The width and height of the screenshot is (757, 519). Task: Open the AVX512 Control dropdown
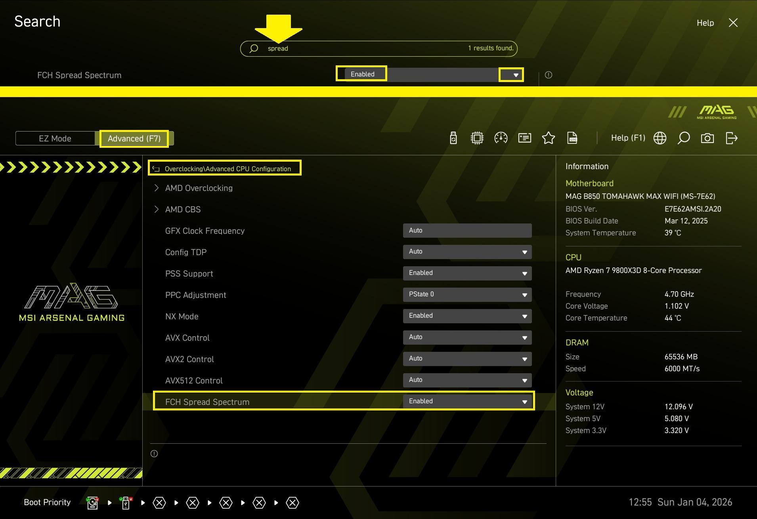(467, 380)
